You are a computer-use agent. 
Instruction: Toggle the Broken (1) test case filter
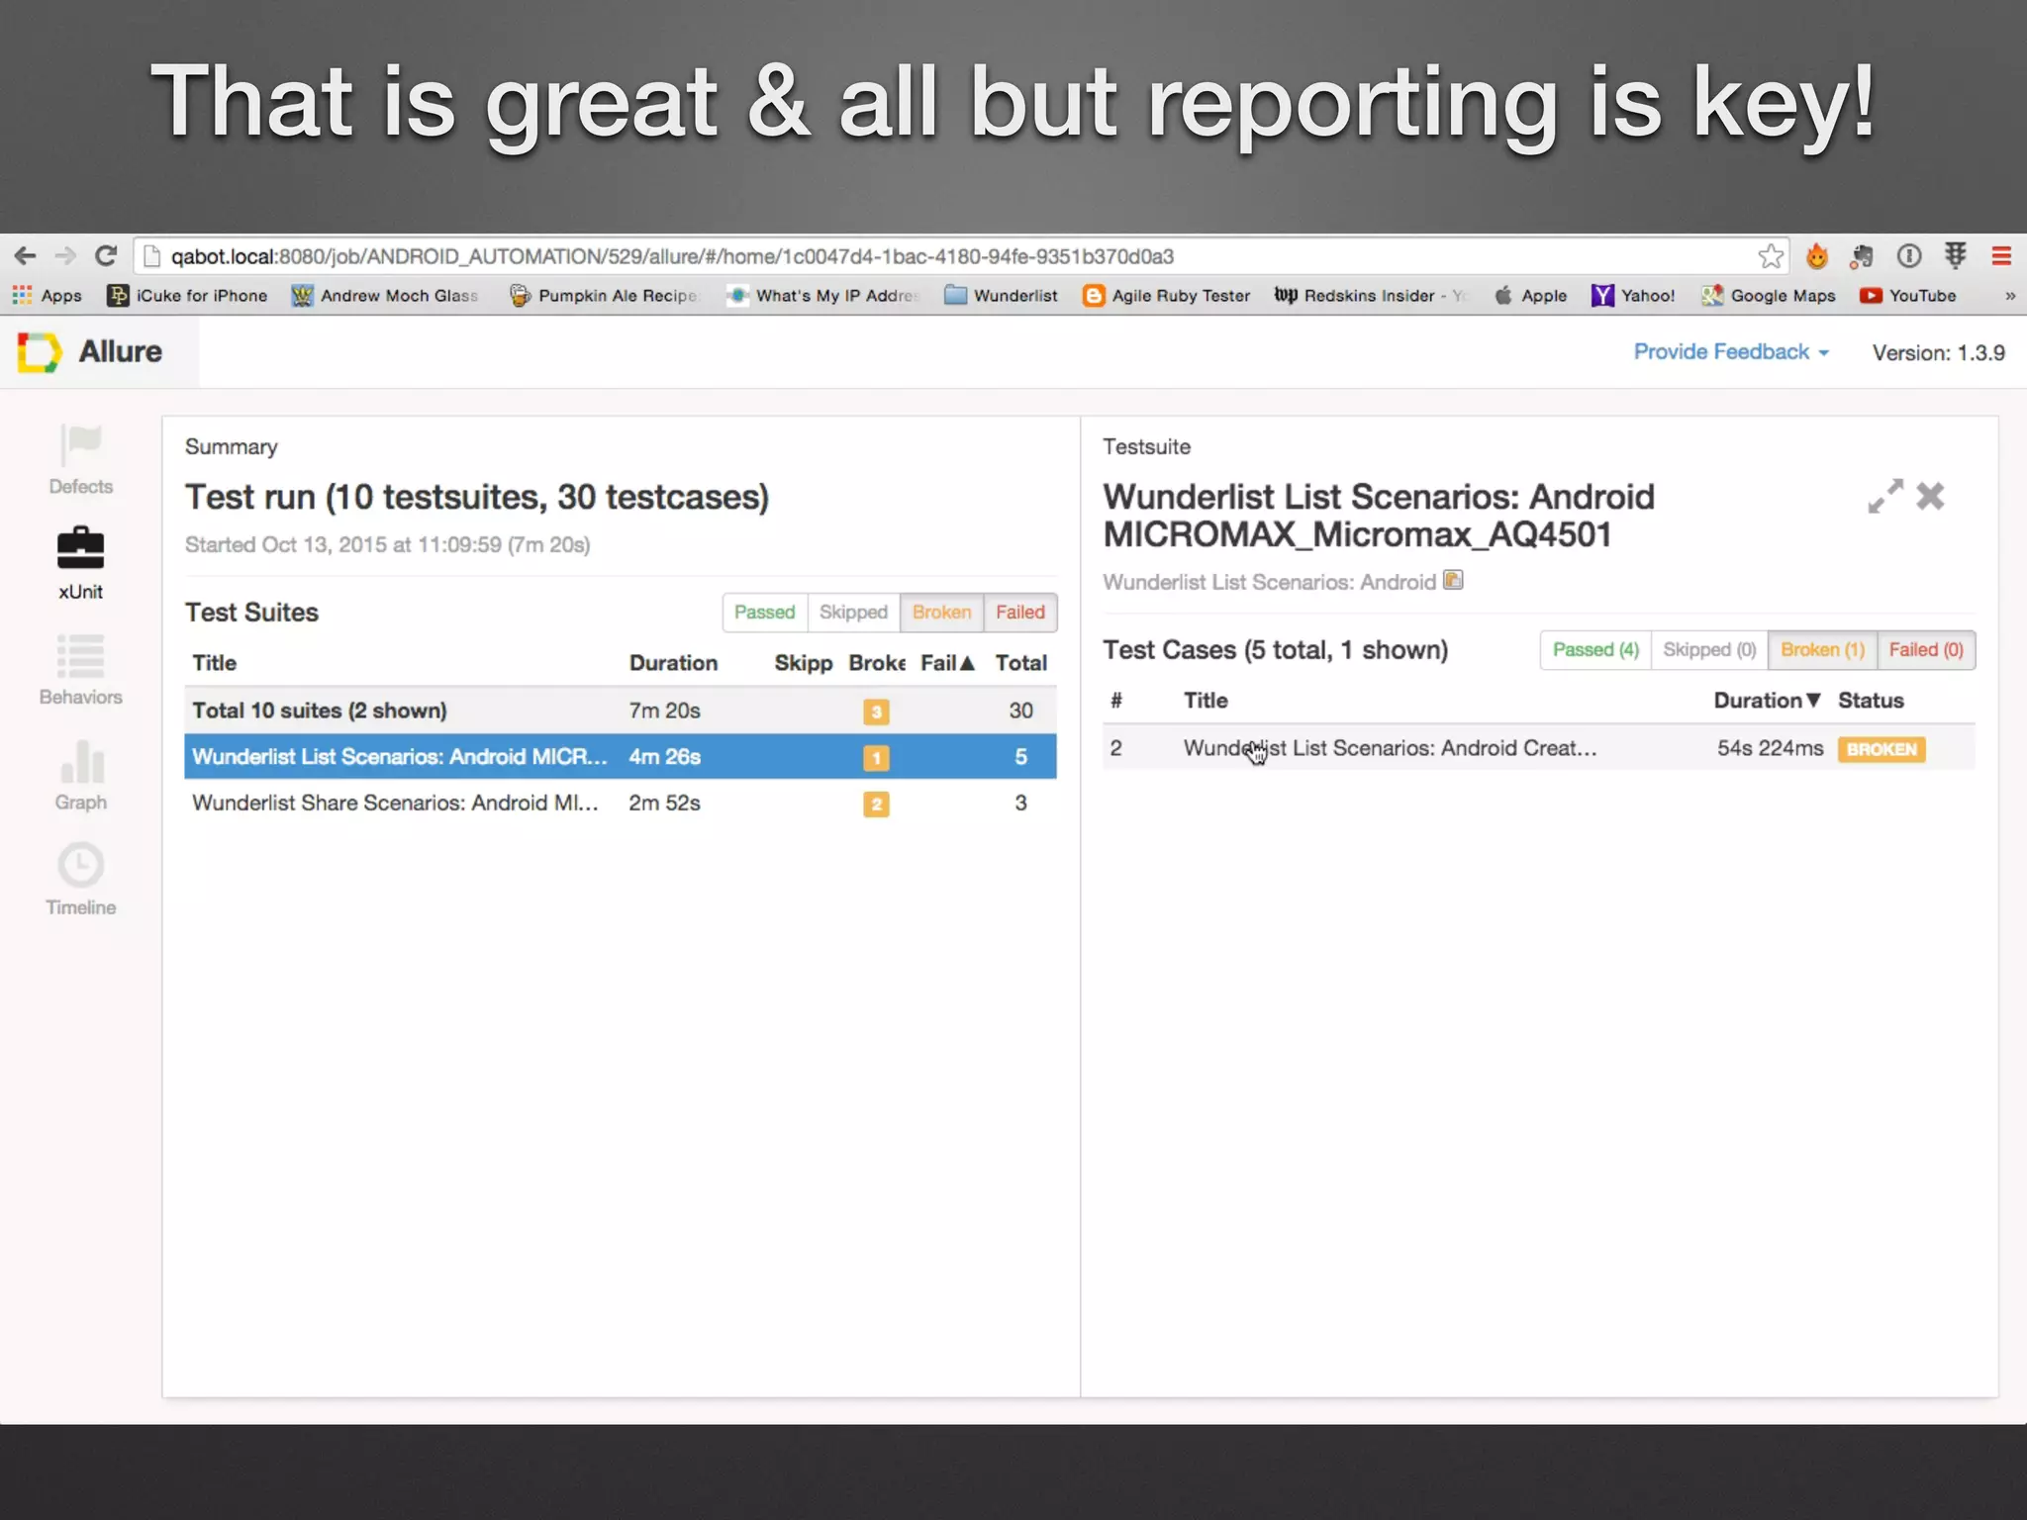coord(1822,650)
